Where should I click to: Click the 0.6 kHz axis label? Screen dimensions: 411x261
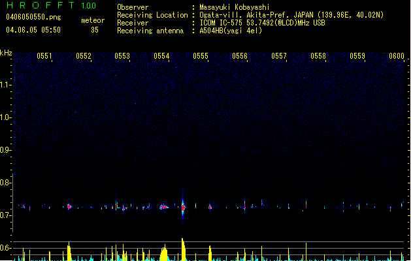tap(5, 248)
